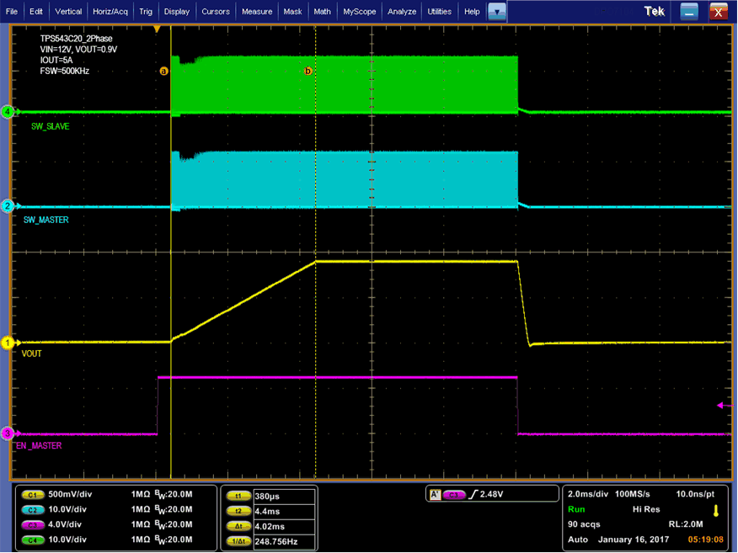Click cursor marker 'a' on the waveform

(x=164, y=72)
